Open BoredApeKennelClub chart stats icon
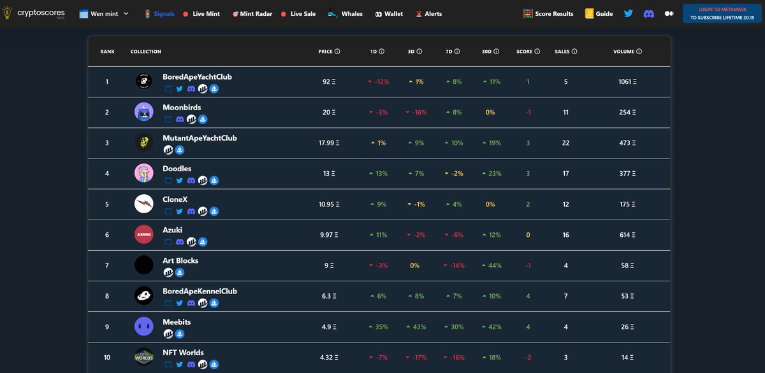 click(x=203, y=303)
